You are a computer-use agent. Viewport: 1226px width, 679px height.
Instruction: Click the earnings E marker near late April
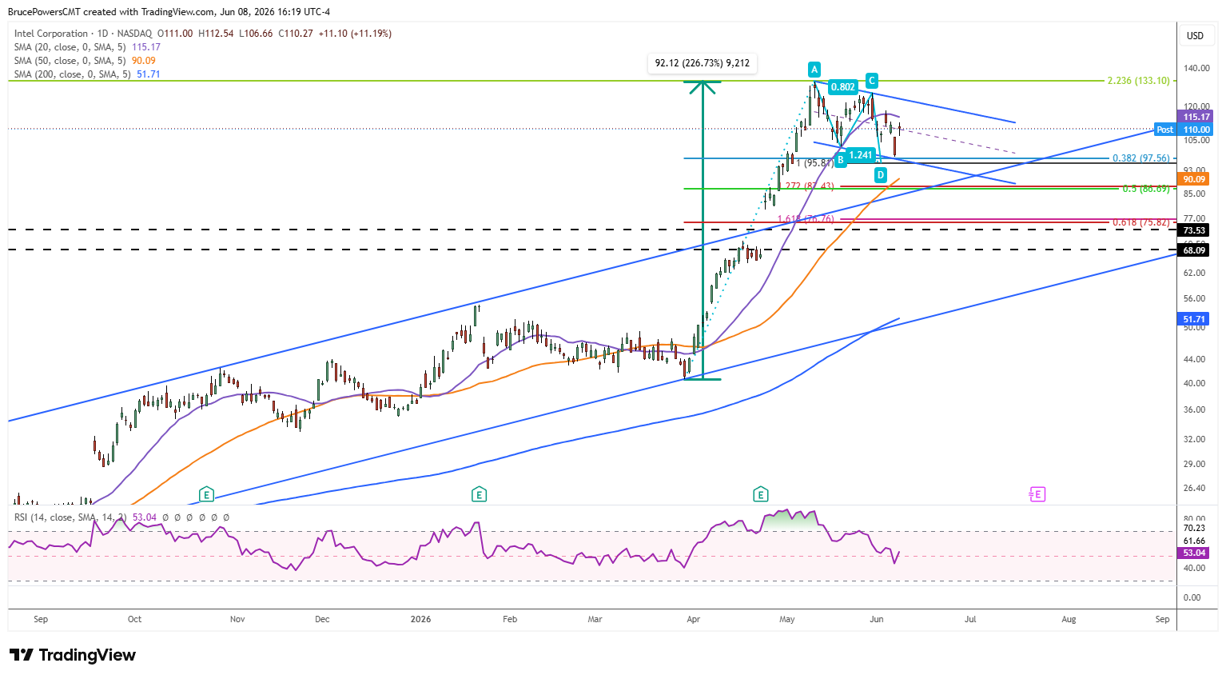pos(760,494)
